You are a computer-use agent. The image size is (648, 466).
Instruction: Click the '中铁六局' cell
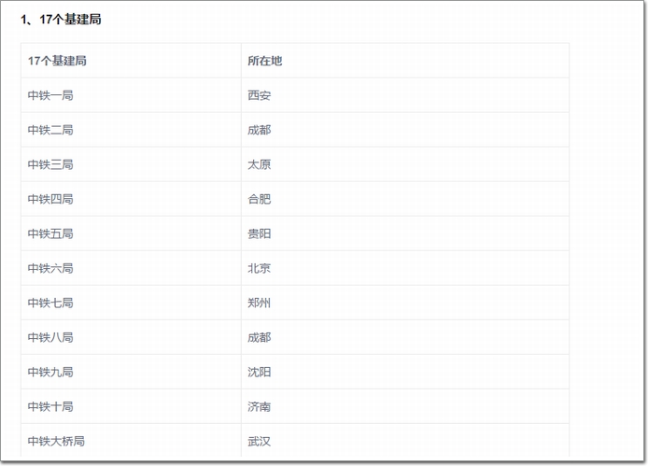(131, 268)
